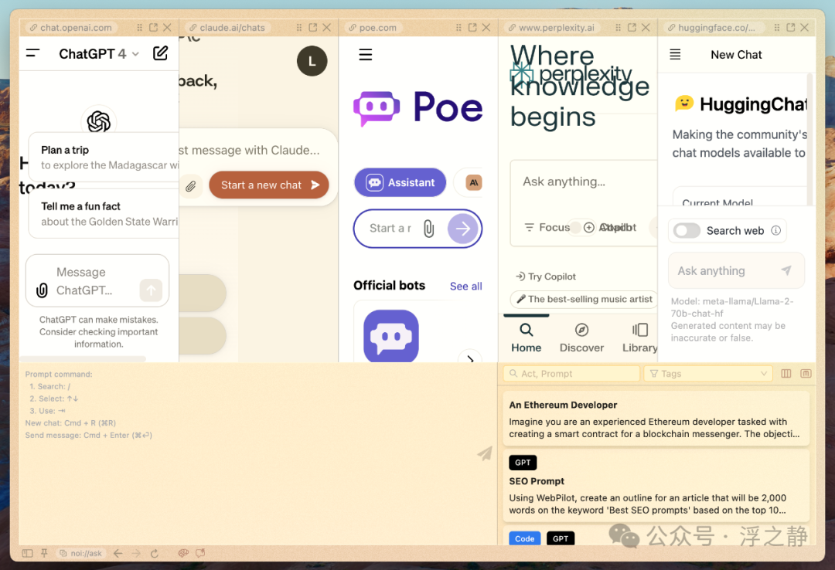Open Perplexity's Focus selector
Image resolution: width=835 pixels, height=570 pixels.
pos(547,227)
